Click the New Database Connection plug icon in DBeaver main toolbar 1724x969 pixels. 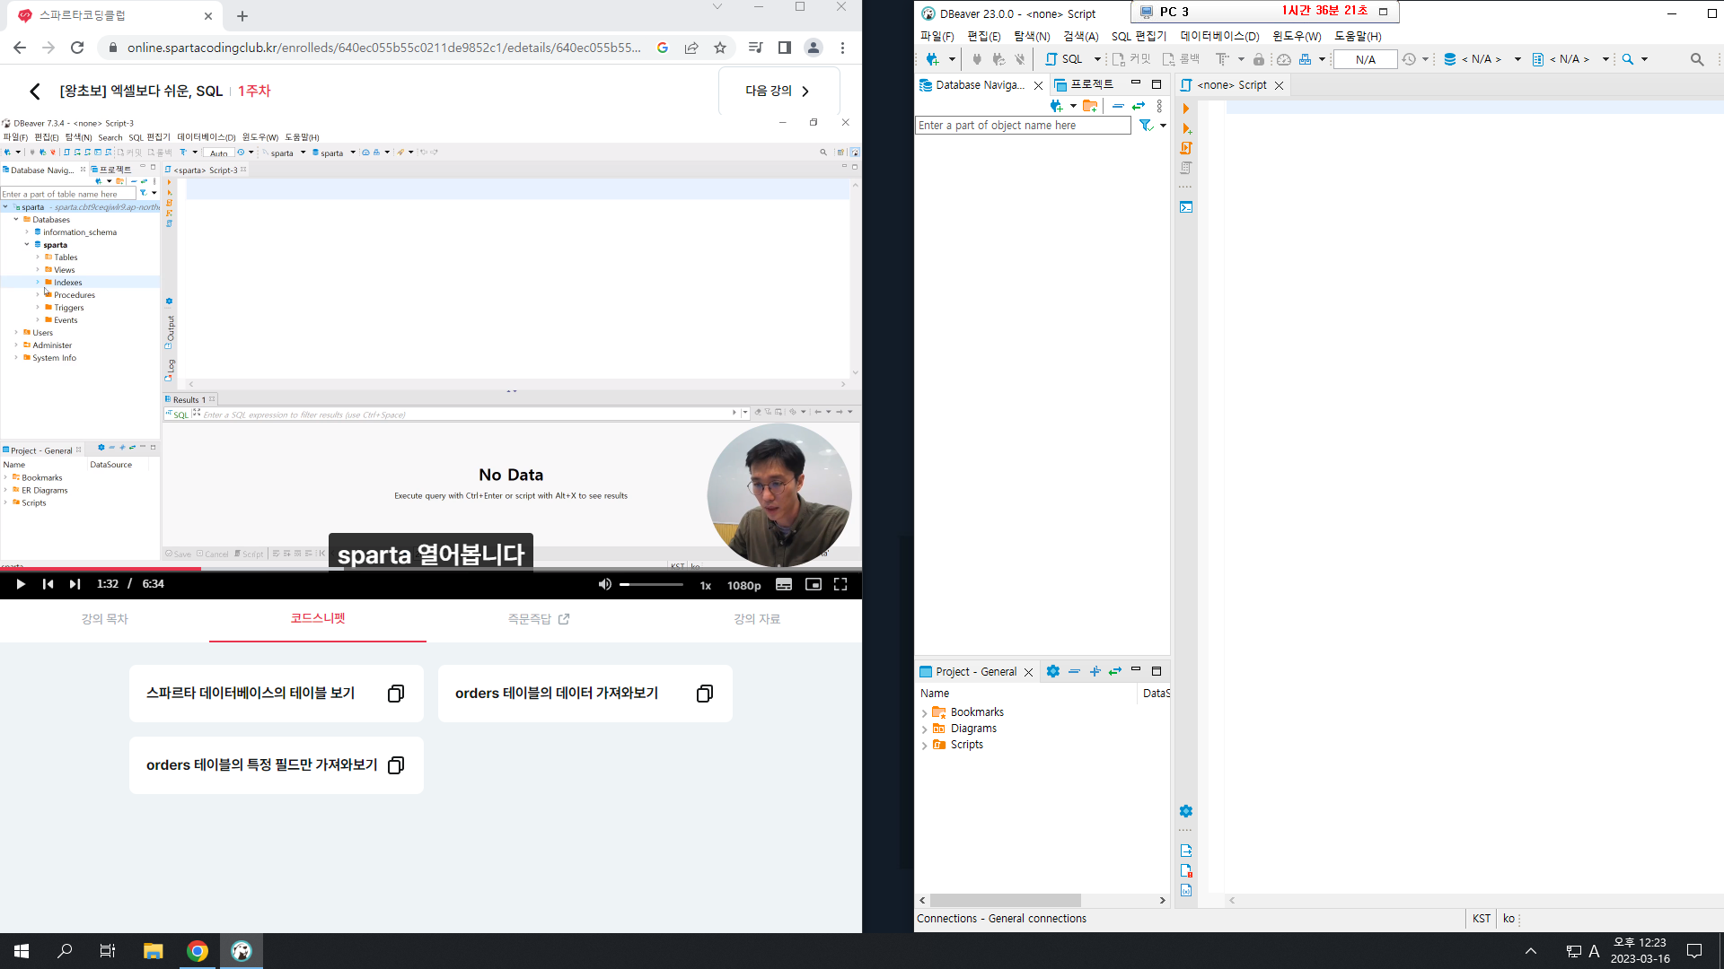932,59
